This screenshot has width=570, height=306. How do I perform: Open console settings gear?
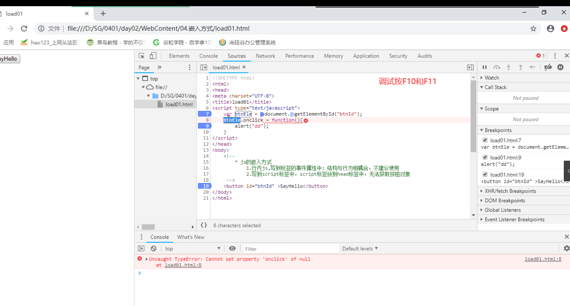[567, 248]
